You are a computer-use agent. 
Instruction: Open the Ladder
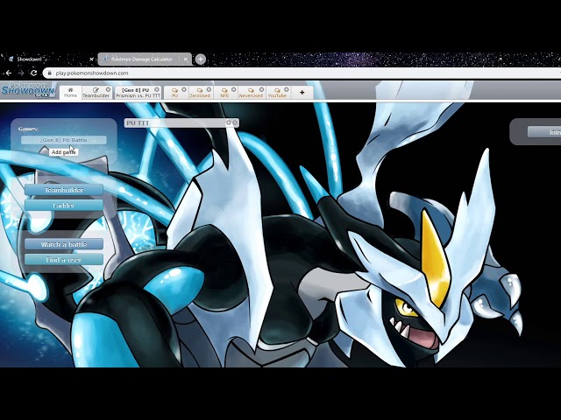click(x=64, y=206)
